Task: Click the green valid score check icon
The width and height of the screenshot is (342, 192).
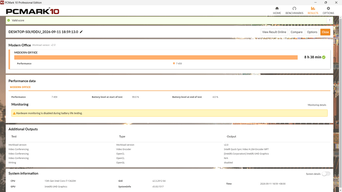Action: coord(9,20)
